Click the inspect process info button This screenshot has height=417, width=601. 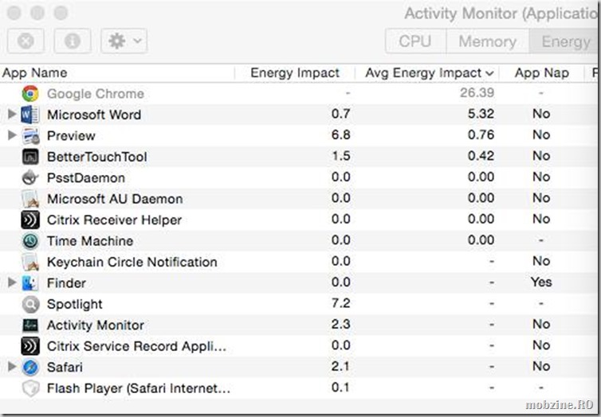(x=73, y=41)
